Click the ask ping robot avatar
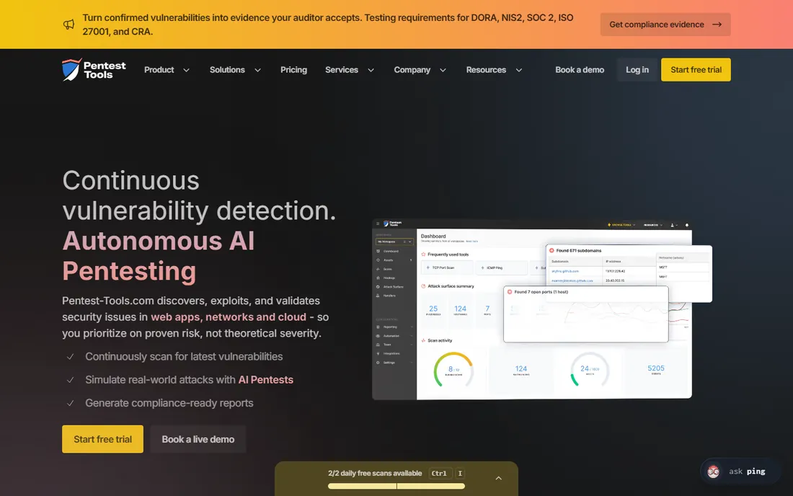 click(x=714, y=471)
